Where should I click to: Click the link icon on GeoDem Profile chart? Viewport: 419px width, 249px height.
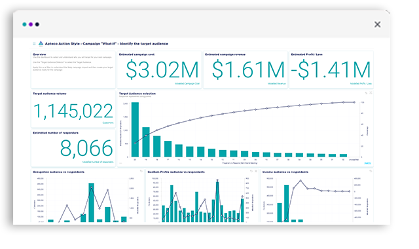pos(251,171)
